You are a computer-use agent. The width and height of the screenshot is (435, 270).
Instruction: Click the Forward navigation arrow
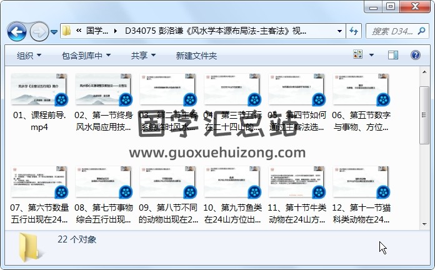click(x=39, y=31)
